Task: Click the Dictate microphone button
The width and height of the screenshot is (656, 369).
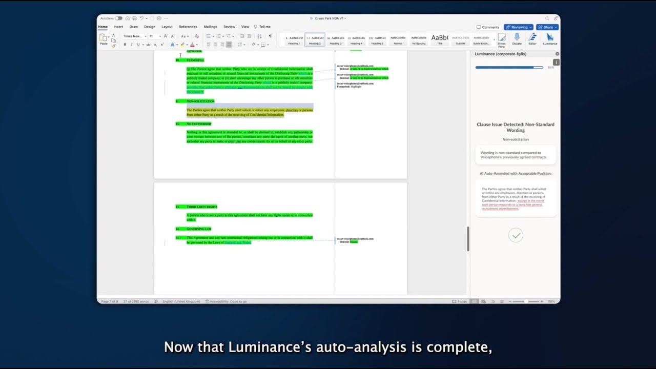Action: [517, 39]
